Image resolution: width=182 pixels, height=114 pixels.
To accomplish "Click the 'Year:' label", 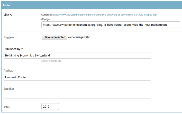I will pyautogui.click(x=7, y=107).
